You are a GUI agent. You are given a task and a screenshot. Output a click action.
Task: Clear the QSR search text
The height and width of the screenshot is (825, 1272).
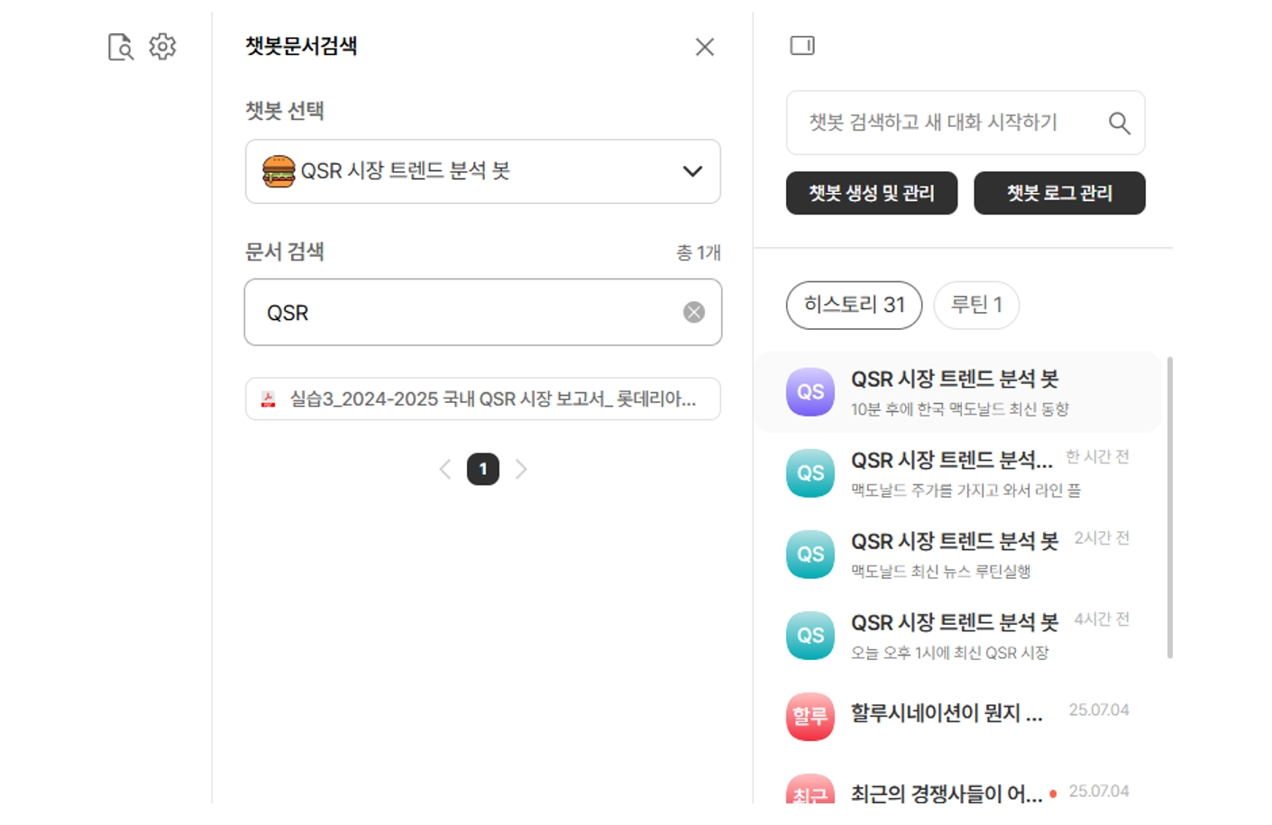(x=693, y=312)
